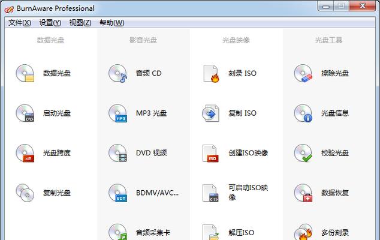Open the 启动光盘 boot disc icon

tap(25, 113)
